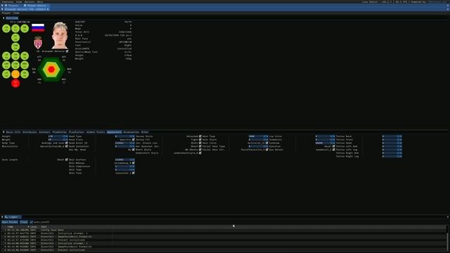
Task: Switch to the PlayStyles tab
Action: [x=59, y=132]
